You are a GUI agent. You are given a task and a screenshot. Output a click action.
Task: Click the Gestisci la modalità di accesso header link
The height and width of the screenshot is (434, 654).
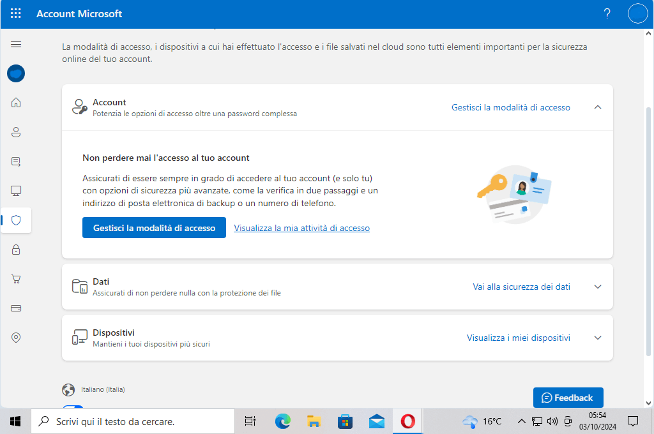point(510,108)
